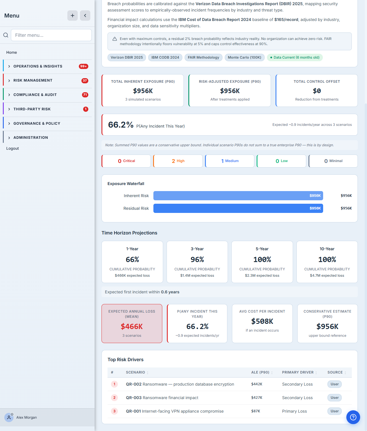Select the 10-Year projection card

(327, 262)
